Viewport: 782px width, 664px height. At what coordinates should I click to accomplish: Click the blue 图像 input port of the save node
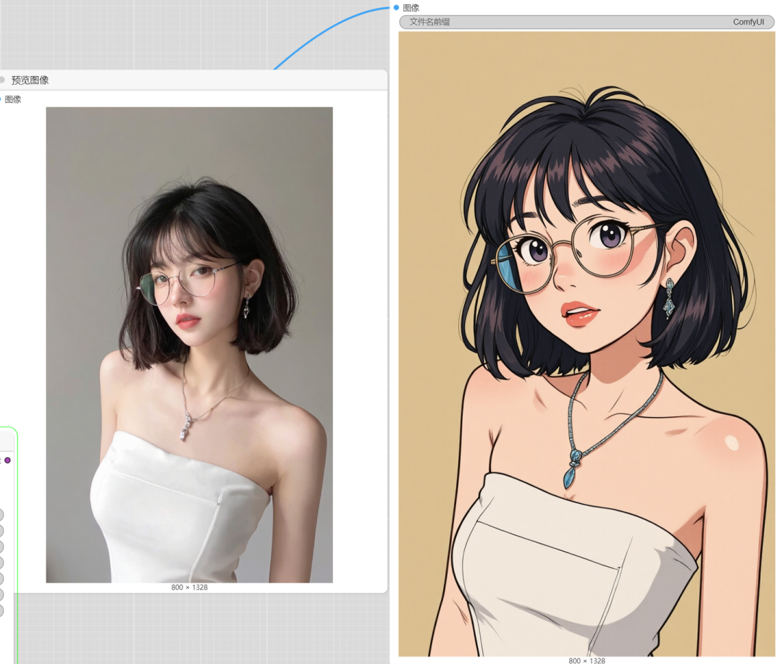(396, 7)
